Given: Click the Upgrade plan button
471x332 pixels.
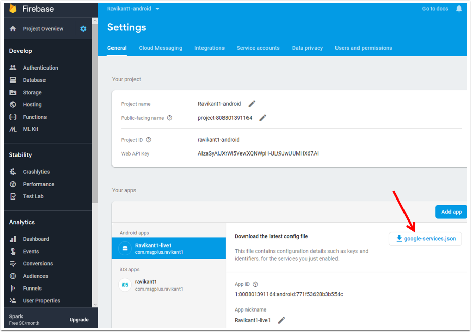Looking at the screenshot, I should pos(79,320).
